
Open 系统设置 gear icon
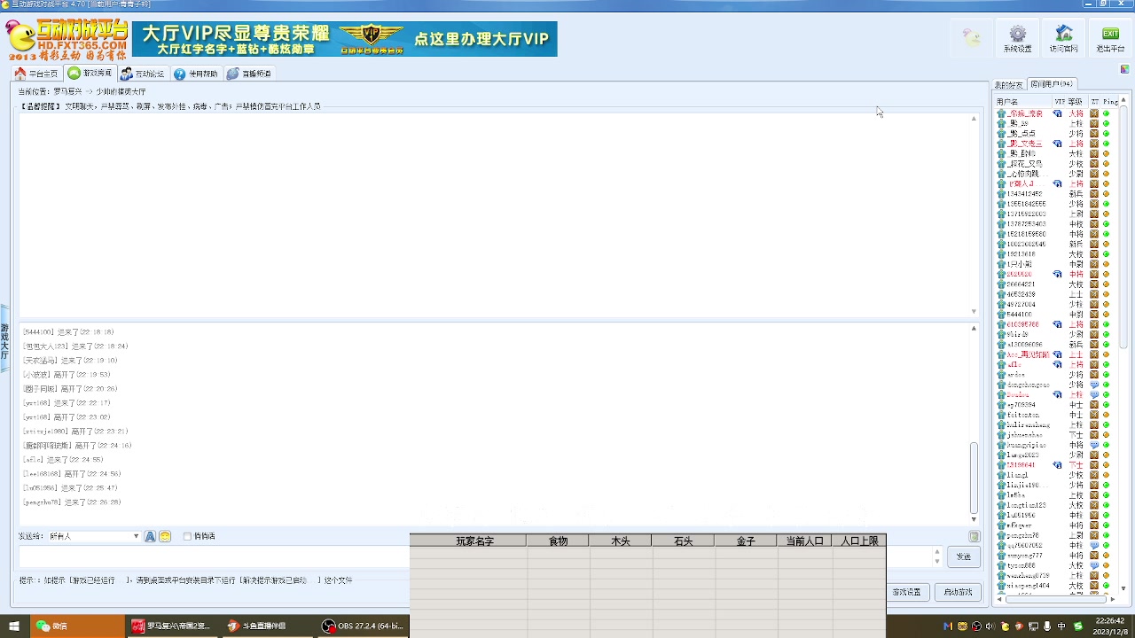pos(1017,39)
